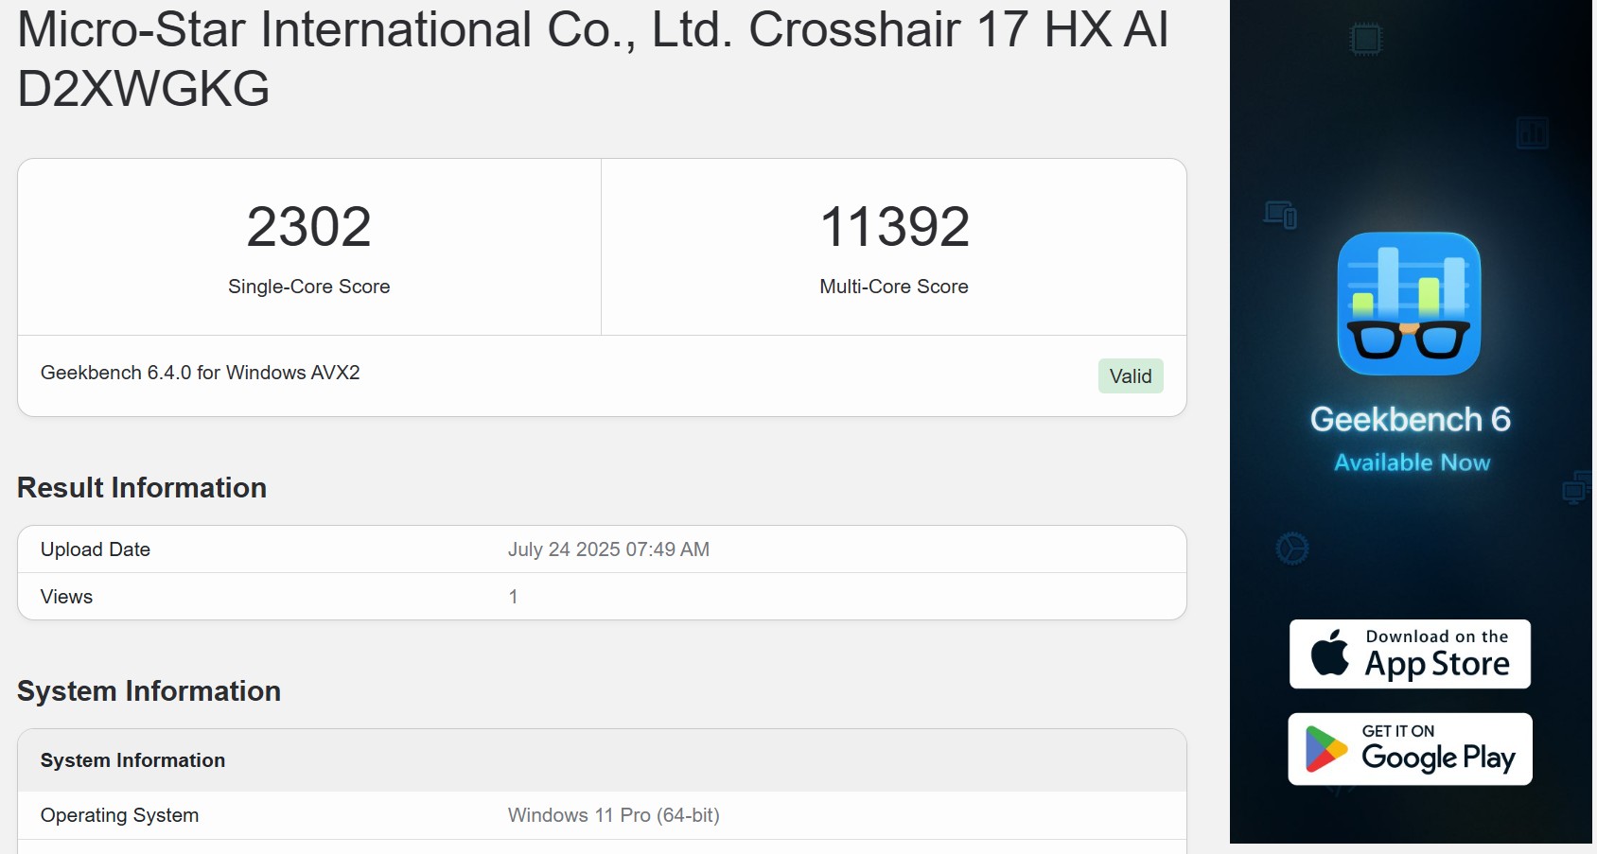
Task: Click the 11392 multi-core score number
Action: pos(894,227)
